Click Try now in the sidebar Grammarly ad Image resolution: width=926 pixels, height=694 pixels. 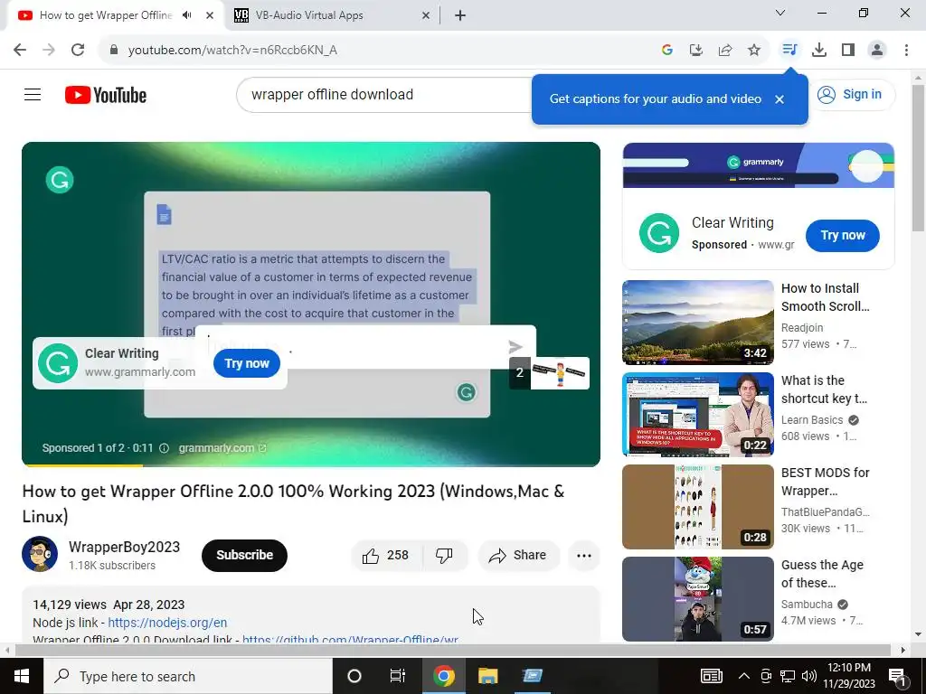[x=843, y=236]
